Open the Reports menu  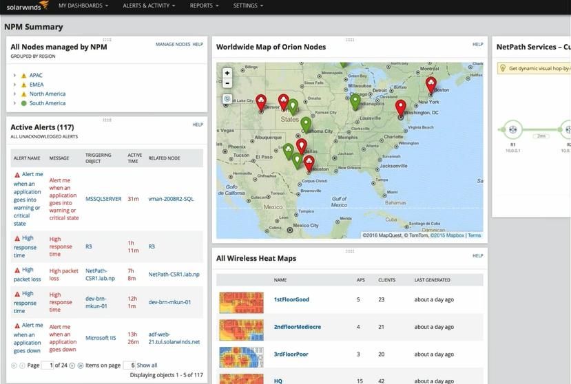(x=204, y=6)
